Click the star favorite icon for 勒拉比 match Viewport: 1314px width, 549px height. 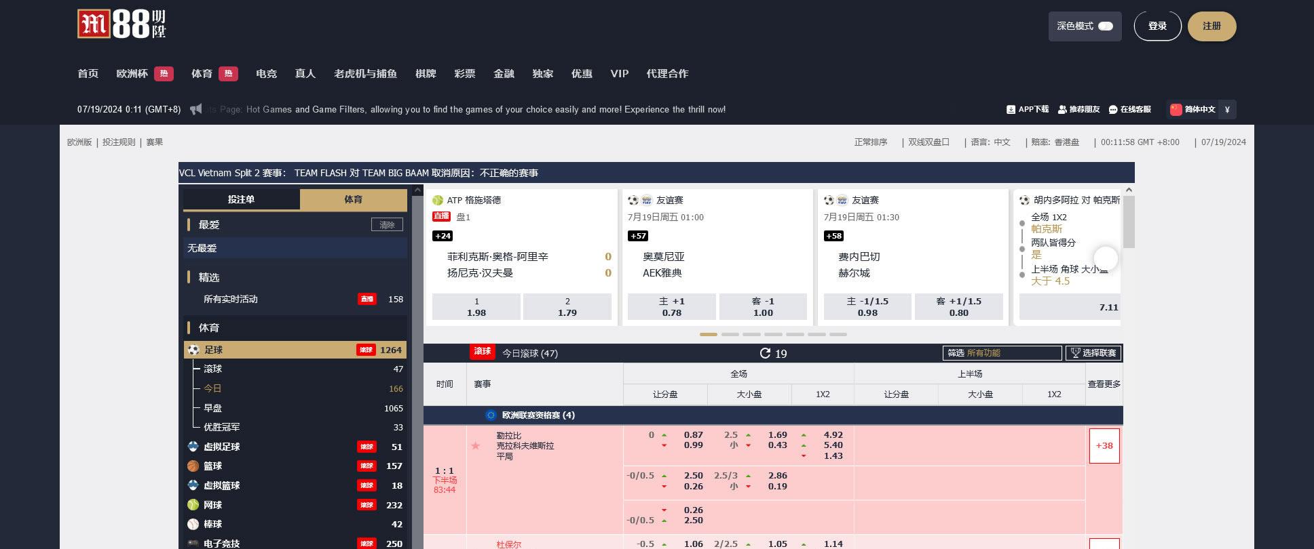[x=475, y=445]
